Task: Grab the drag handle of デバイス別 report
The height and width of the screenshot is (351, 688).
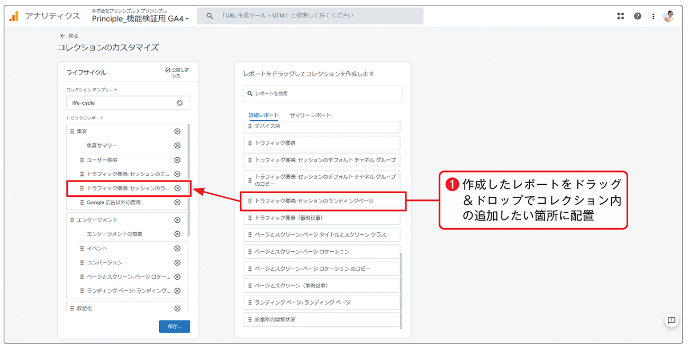Action: point(250,127)
